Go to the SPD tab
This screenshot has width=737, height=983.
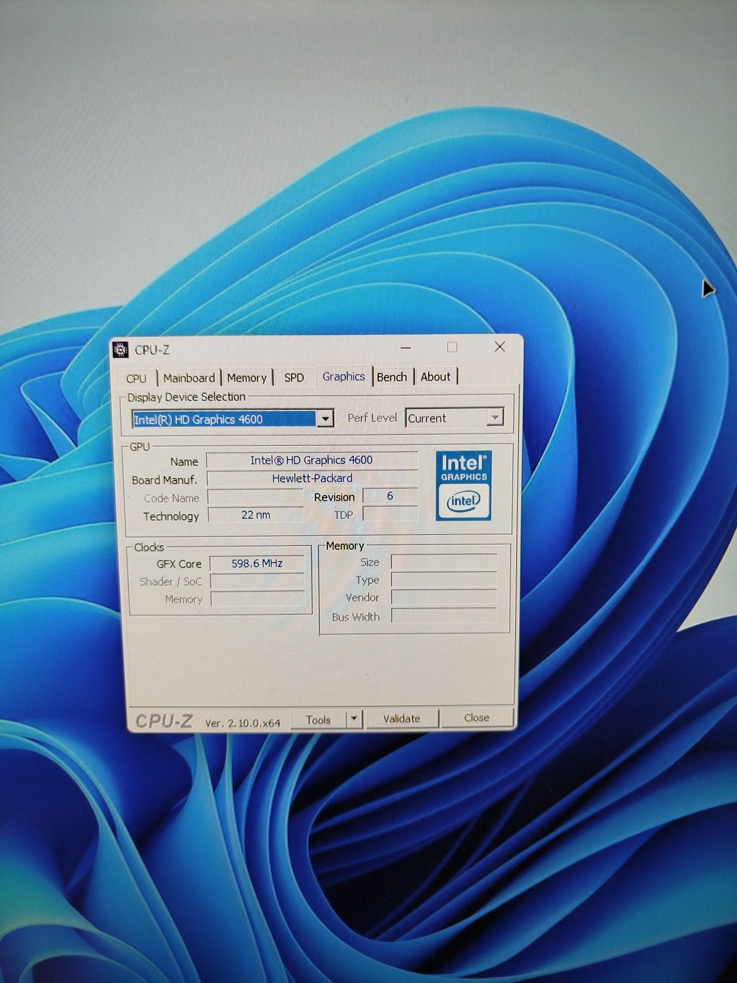click(x=294, y=377)
